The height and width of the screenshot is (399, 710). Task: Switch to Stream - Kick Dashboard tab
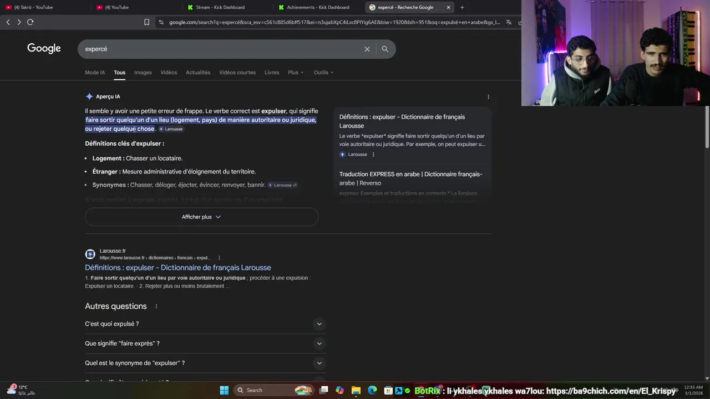(227, 7)
